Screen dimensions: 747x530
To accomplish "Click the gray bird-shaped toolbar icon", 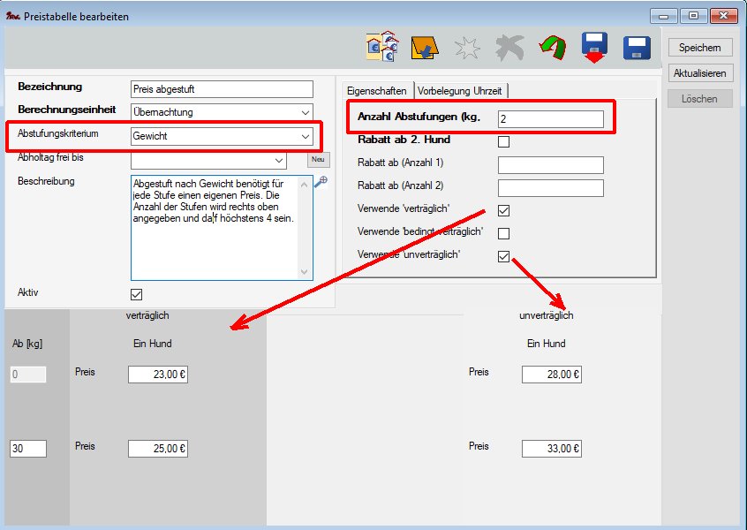I will pos(509,49).
